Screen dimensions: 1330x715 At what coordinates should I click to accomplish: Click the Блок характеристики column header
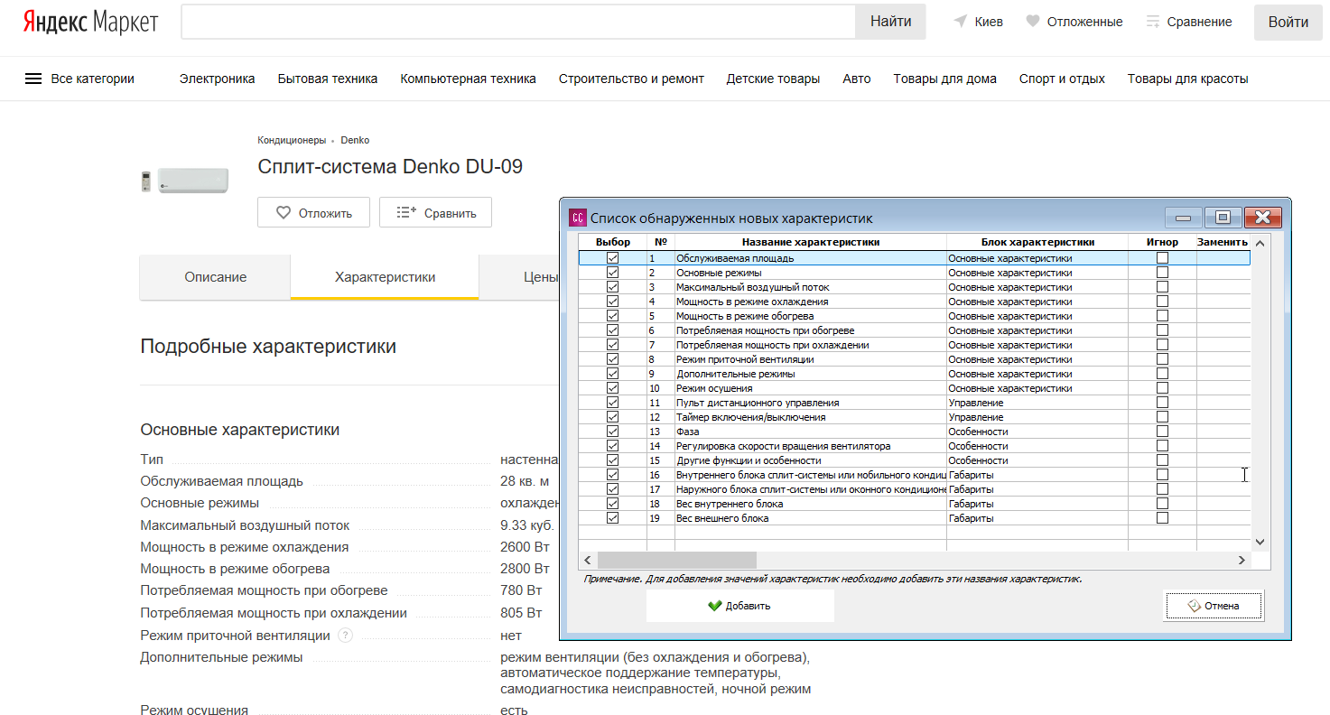pyautogui.click(x=1037, y=242)
